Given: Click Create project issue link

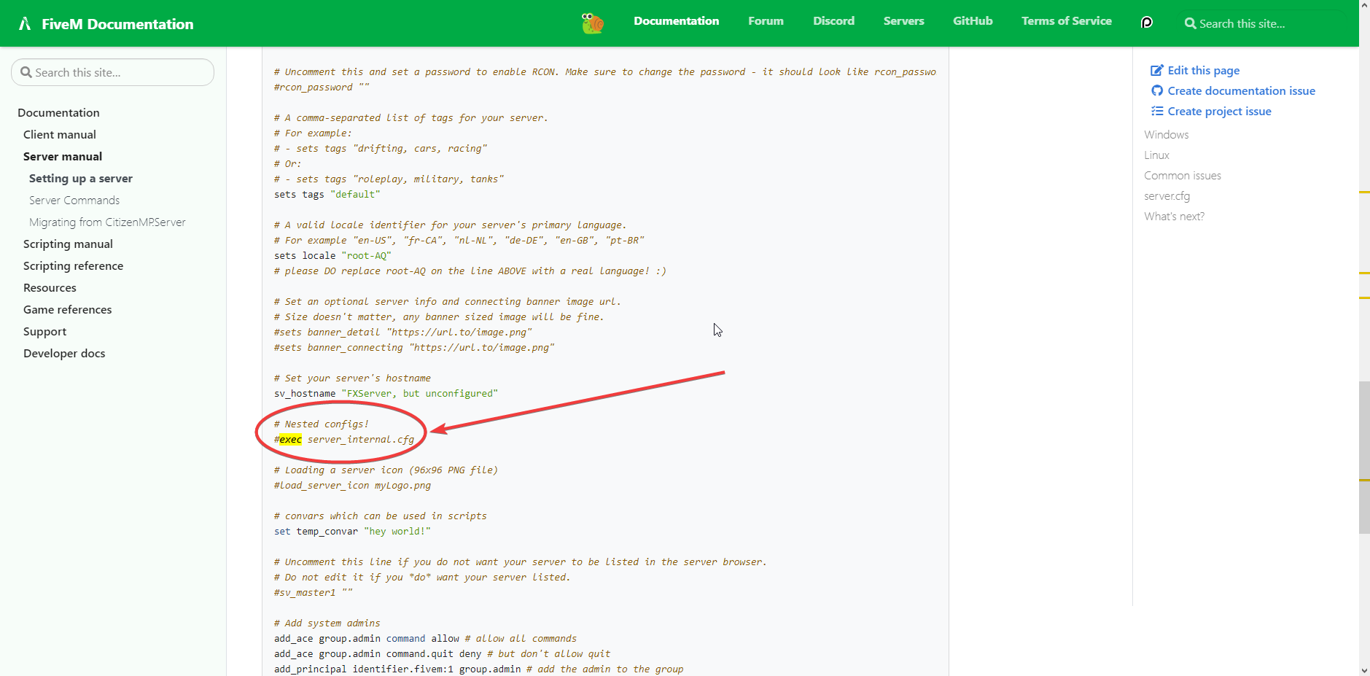Looking at the screenshot, I should coord(1219,112).
